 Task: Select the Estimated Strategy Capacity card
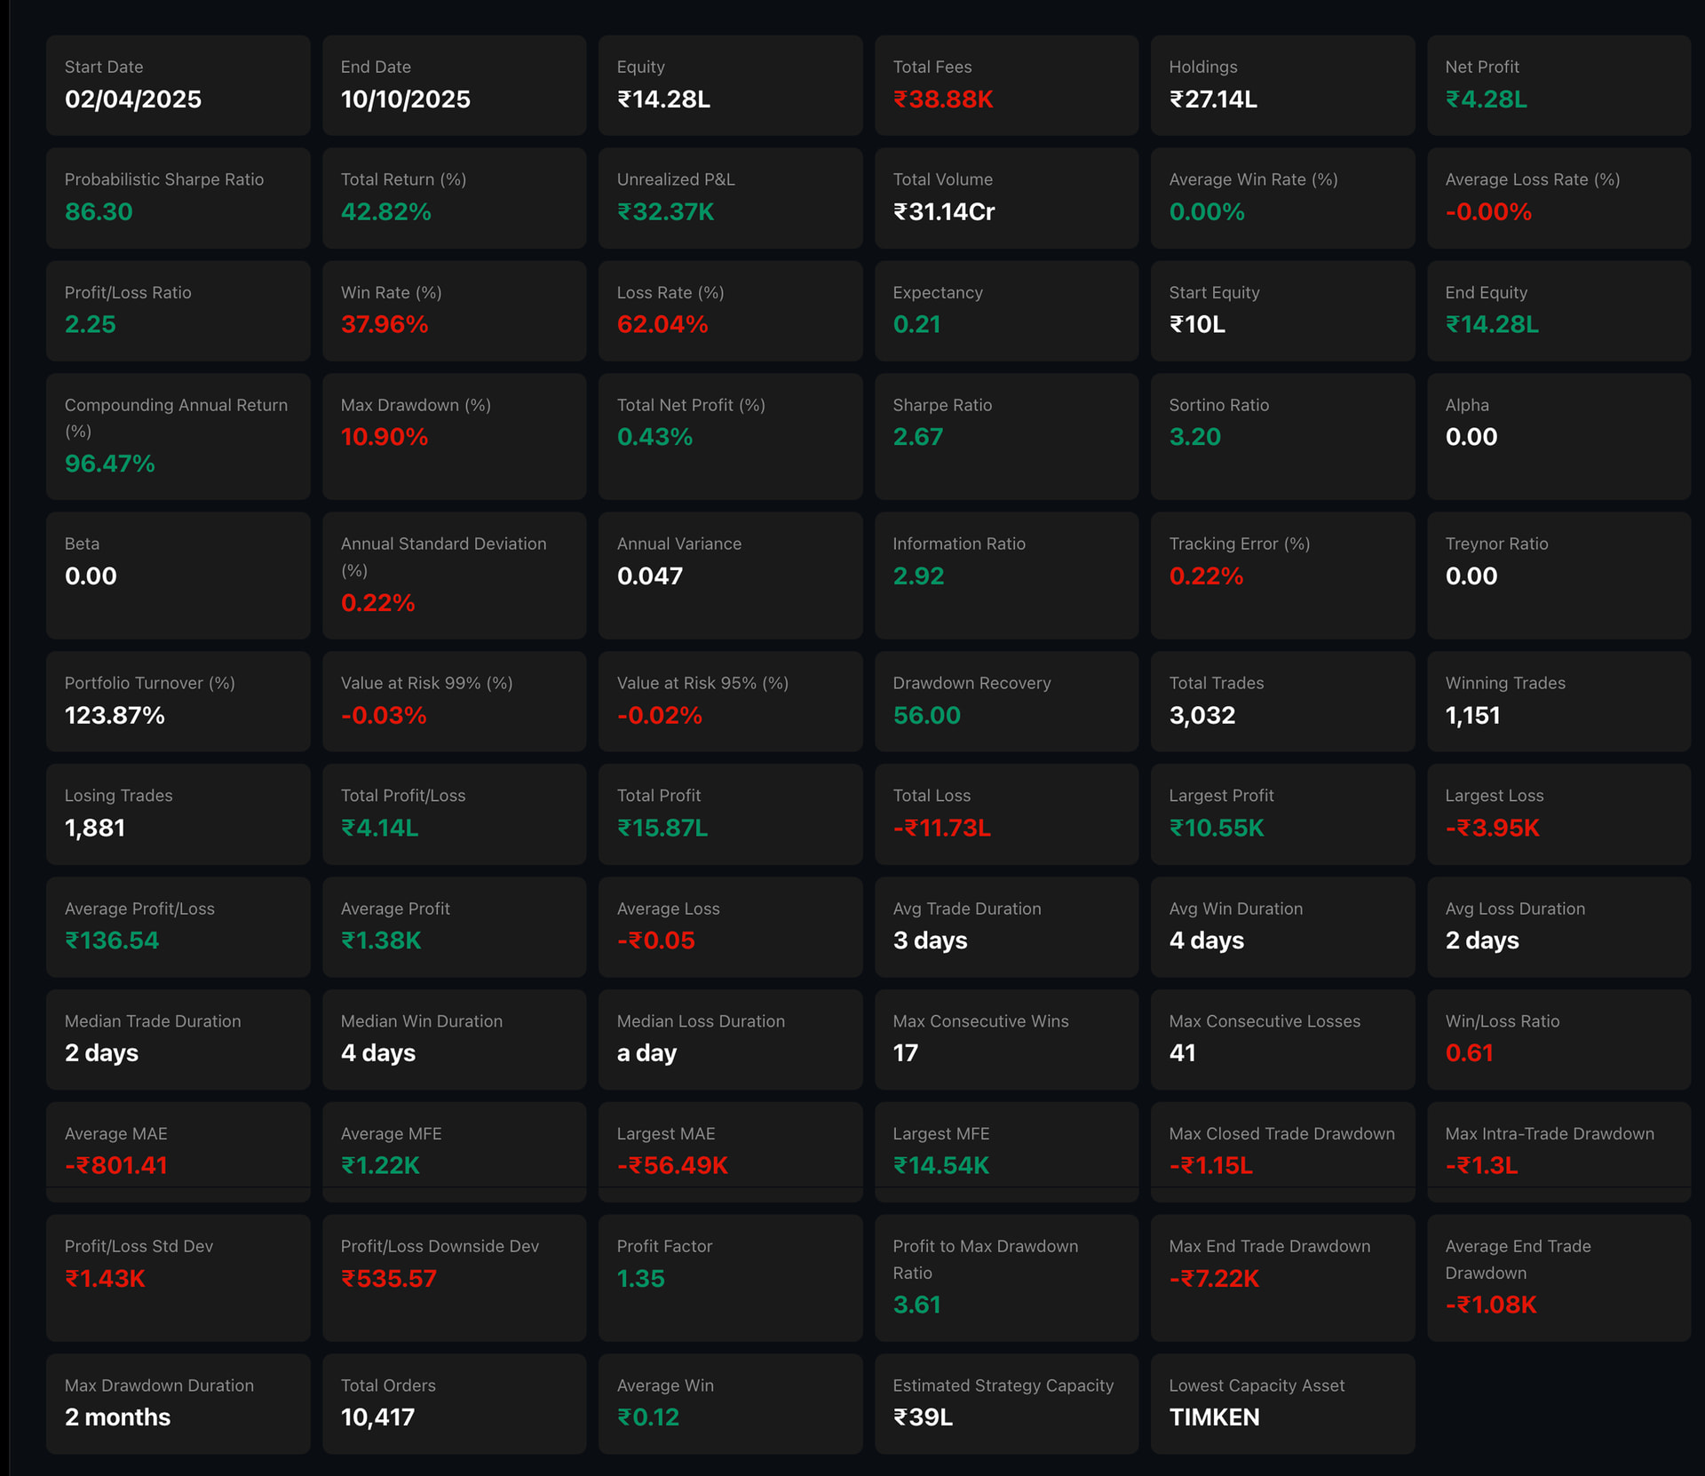[x=1006, y=1403]
